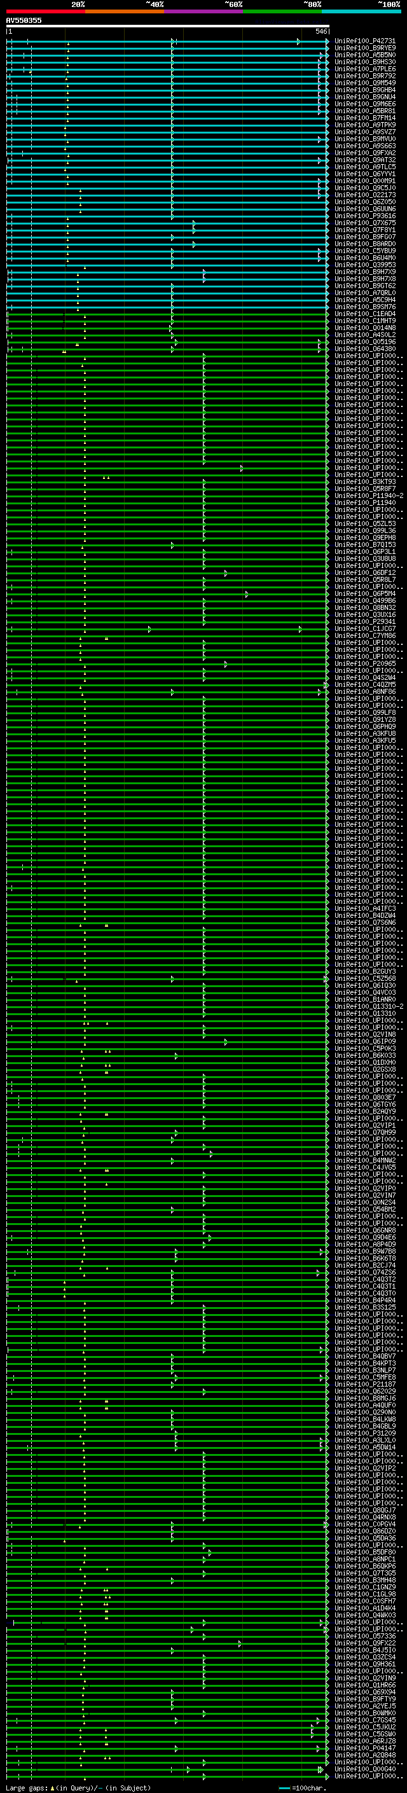Click the query end position 546

(x=321, y=31)
